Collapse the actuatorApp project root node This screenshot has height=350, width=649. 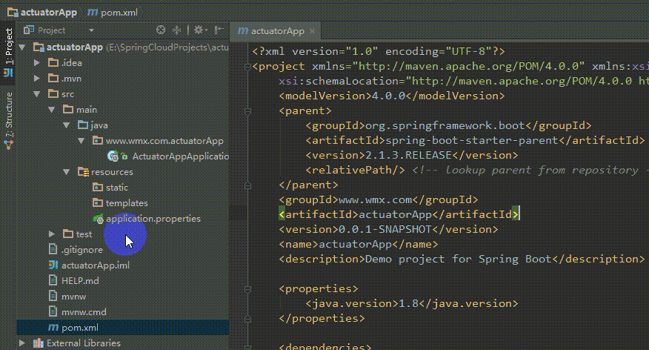(x=22, y=47)
